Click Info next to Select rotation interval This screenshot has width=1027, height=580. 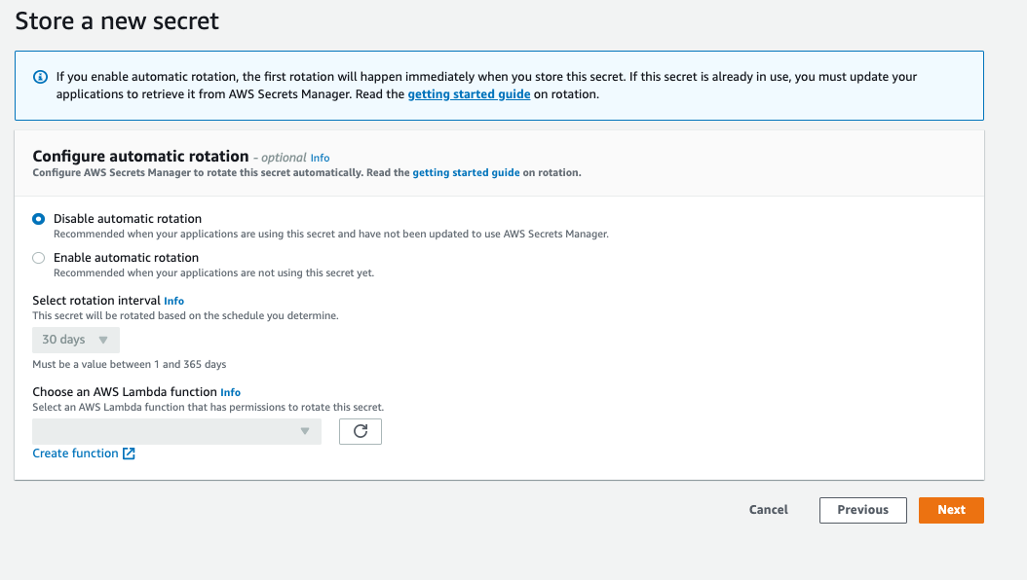click(173, 300)
